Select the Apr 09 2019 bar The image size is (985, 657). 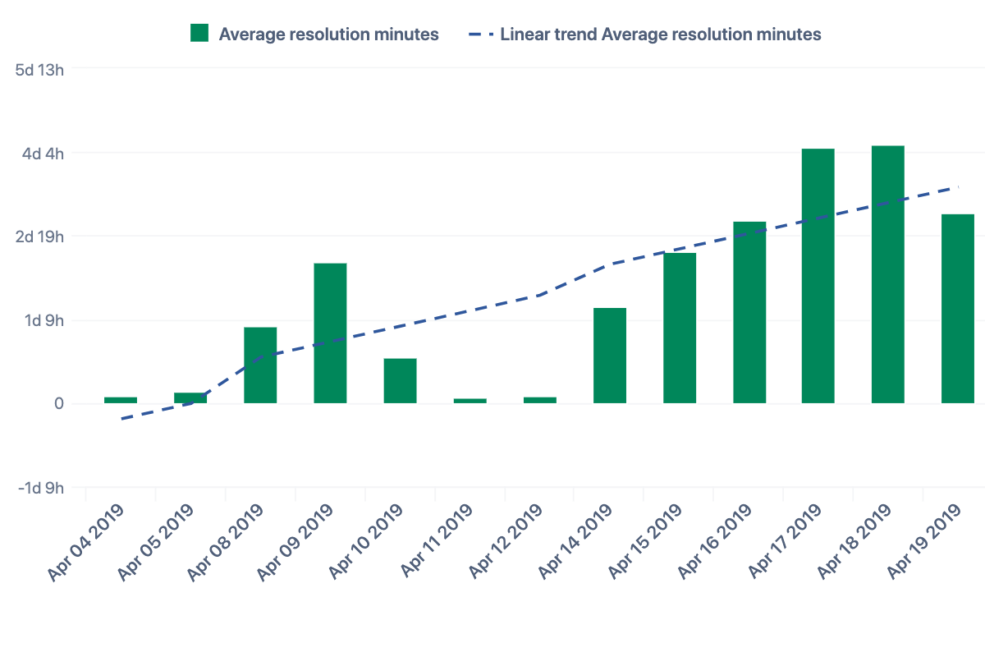click(x=330, y=333)
